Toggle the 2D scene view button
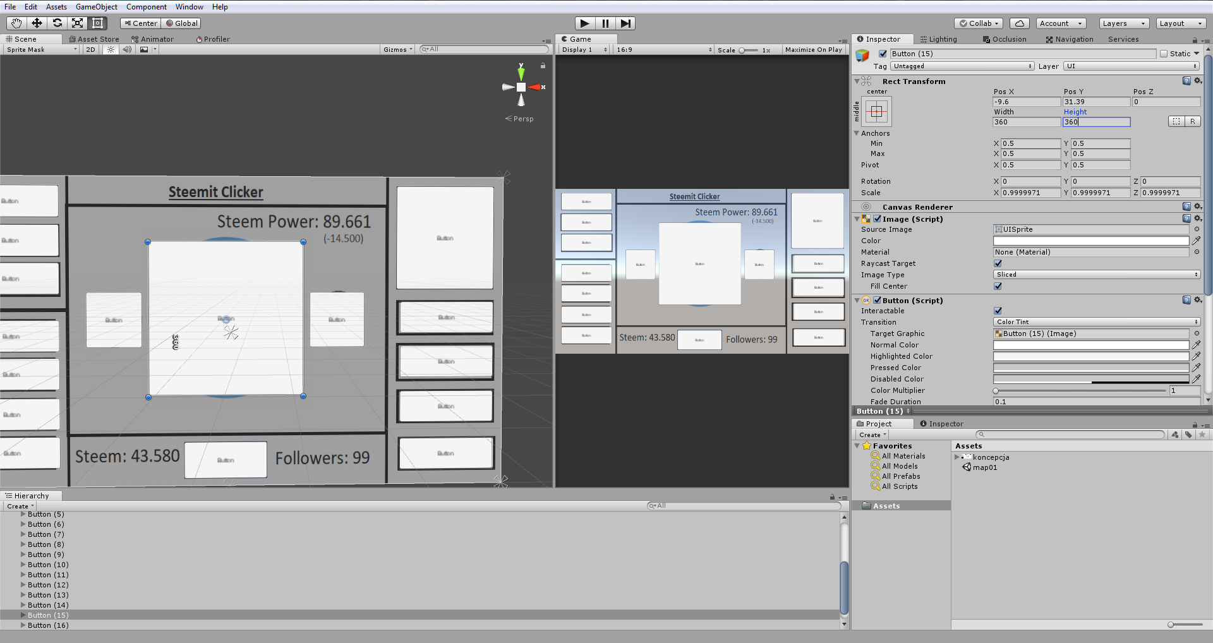Screen dimensions: 1213x643 (x=90, y=49)
